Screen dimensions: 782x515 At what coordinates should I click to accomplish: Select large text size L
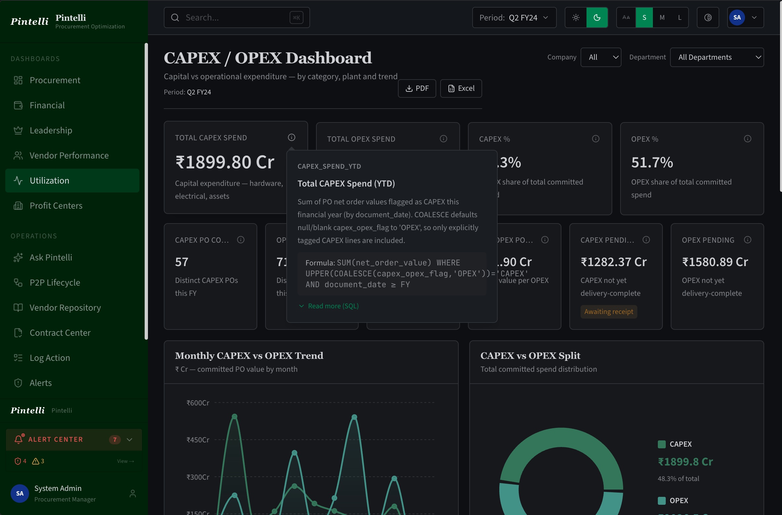[x=680, y=17]
